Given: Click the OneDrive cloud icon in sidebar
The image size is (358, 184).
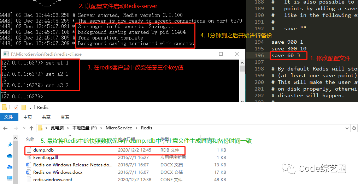Looking at the screenshot, I should tap(10, 155).
